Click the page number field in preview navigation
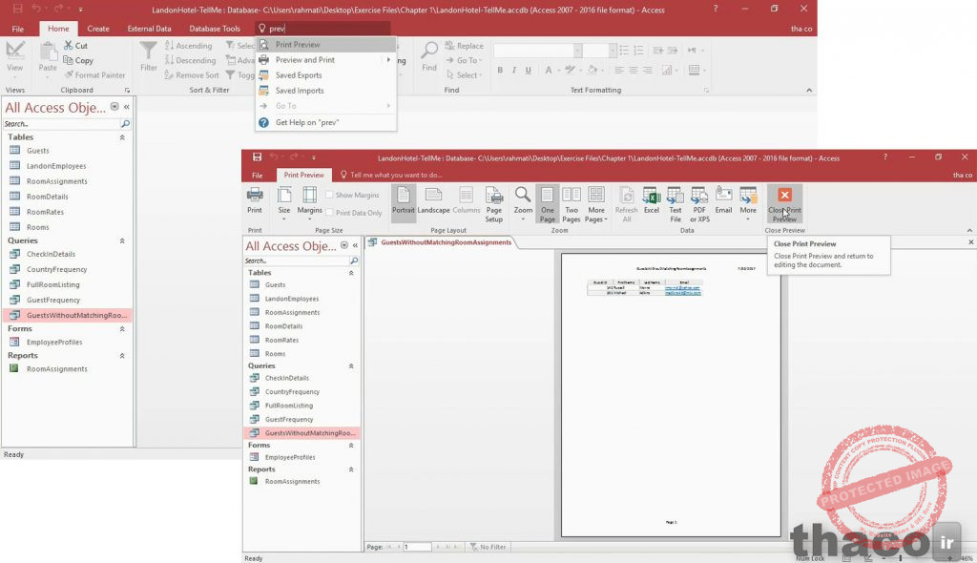Viewport: 977px width, 563px height. click(417, 547)
